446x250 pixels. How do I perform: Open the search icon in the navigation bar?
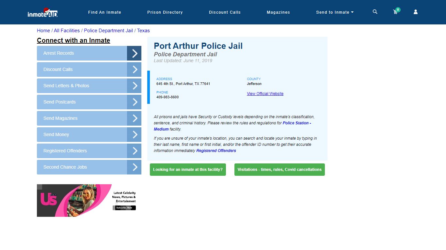click(x=374, y=11)
